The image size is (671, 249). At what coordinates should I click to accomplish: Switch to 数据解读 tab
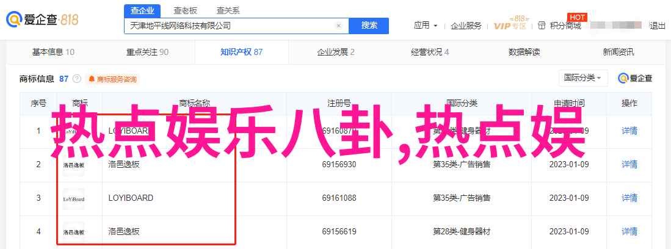pos(524,52)
